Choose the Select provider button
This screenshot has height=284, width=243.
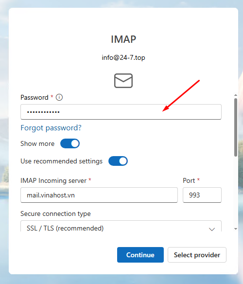(x=197, y=255)
